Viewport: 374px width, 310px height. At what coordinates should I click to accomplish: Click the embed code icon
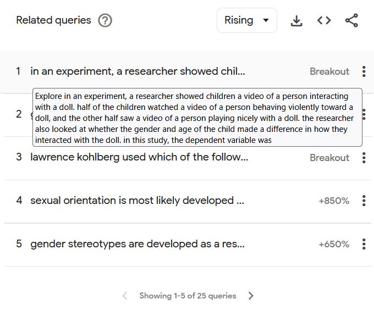(x=324, y=21)
